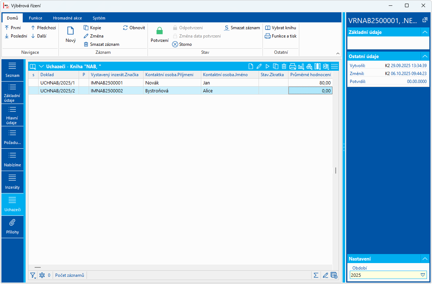Click the 80,00 rating cell
This screenshot has width=432, height=284.
310,83
